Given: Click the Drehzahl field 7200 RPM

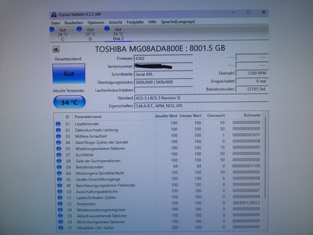Looking at the screenshot, I should (x=252, y=73).
